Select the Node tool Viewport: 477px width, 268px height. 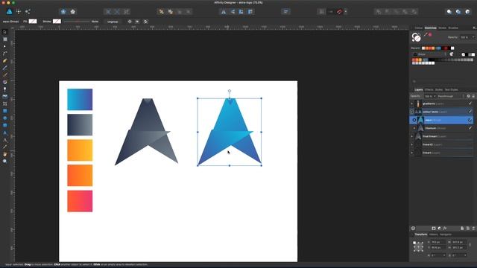[x=5, y=46]
